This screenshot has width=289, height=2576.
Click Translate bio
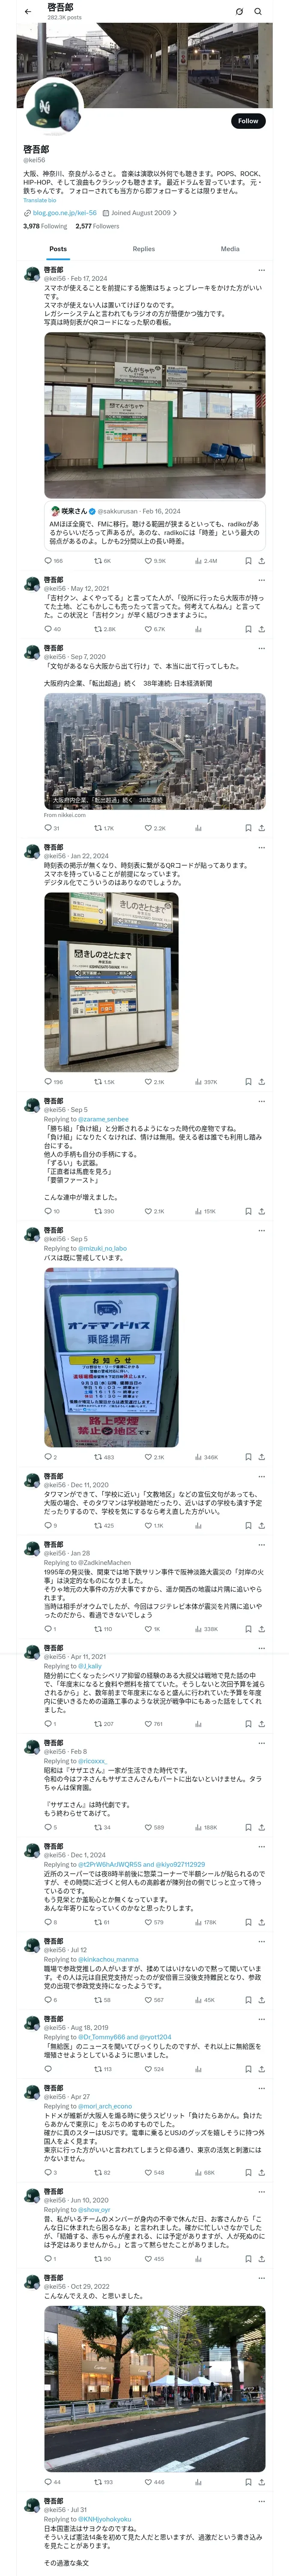(x=40, y=200)
